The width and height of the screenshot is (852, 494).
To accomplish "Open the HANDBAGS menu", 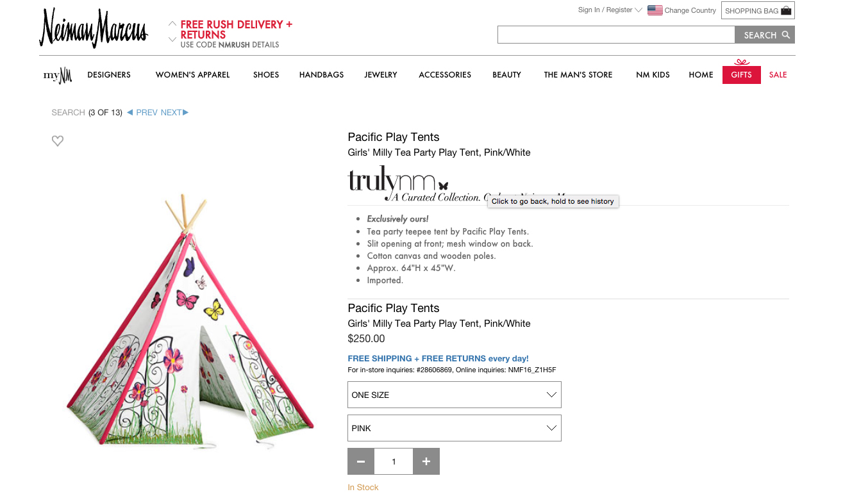I will tap(321, 75).
